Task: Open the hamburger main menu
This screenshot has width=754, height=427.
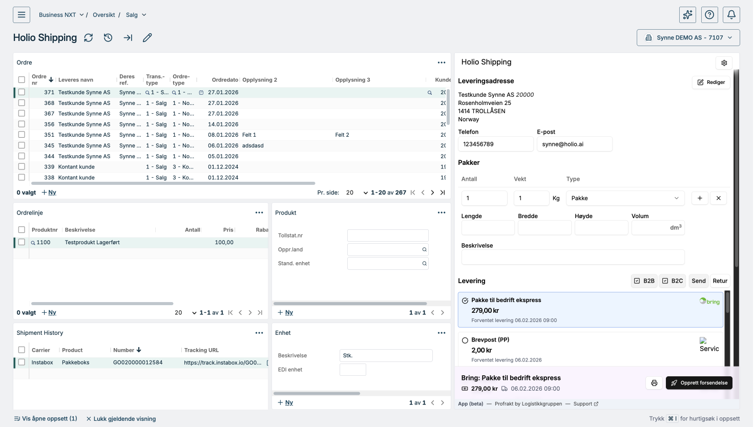Action: [22, 15]
